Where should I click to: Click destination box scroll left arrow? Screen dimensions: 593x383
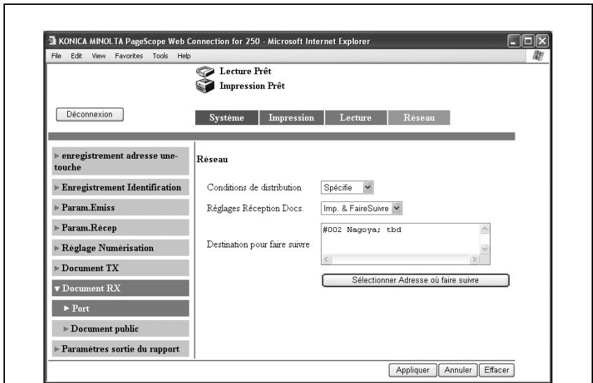point(327,259)
